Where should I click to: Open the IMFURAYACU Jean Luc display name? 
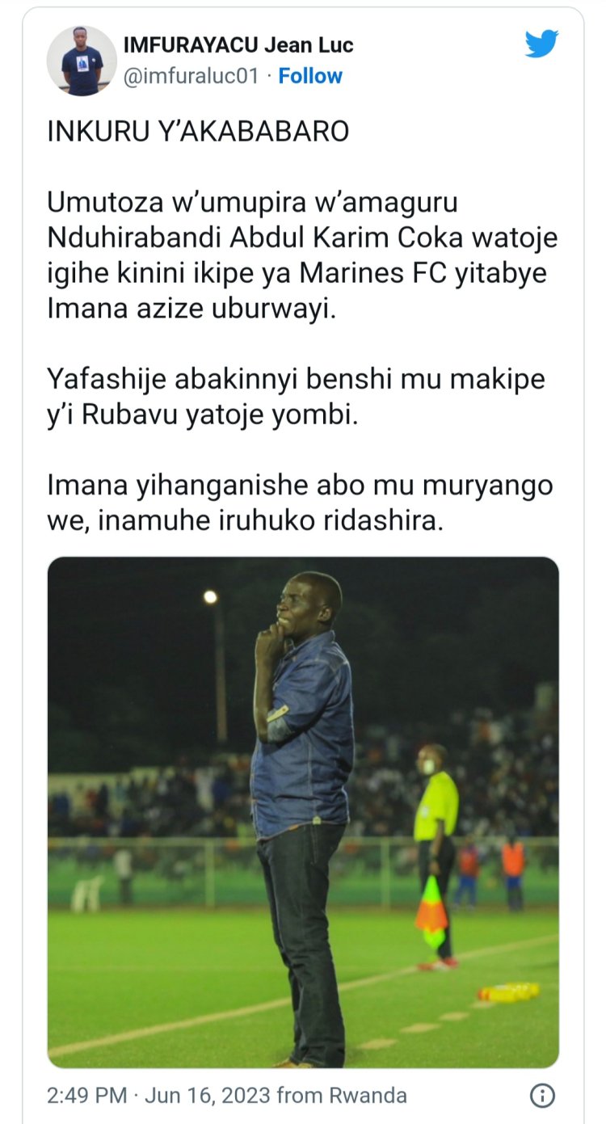click(238, 45)
